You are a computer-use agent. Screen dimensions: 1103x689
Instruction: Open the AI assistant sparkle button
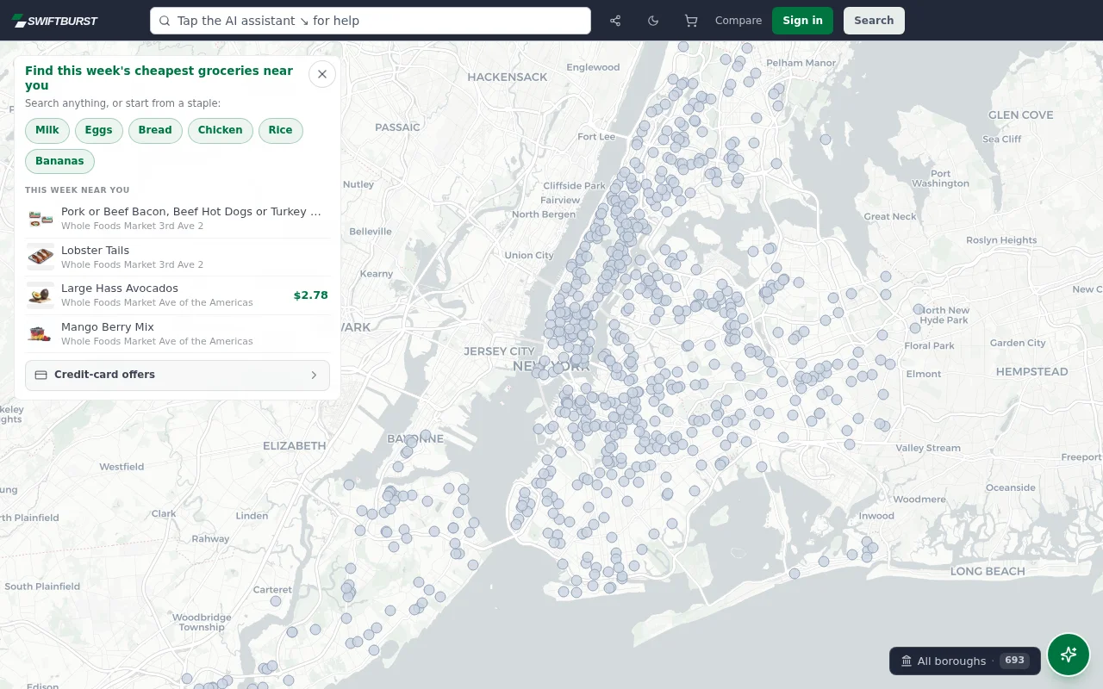[x=1069, y=655]
